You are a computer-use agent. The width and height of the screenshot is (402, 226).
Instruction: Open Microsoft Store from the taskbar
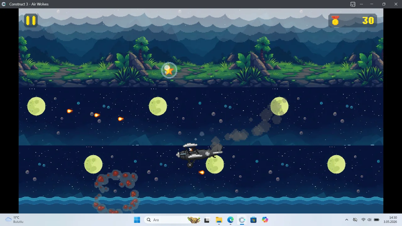tap(253, 220)
